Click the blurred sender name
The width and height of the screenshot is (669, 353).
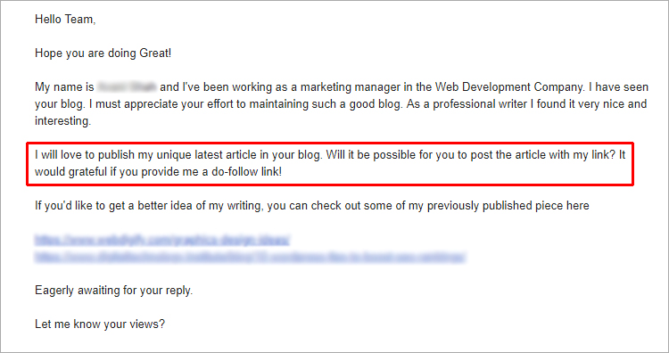click(x=127, y=87)
